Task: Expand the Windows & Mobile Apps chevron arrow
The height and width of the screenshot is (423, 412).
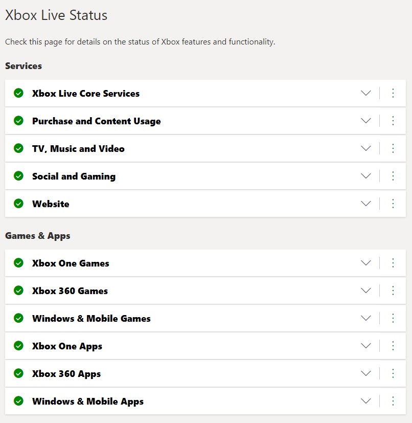Action: pos(365,401)
